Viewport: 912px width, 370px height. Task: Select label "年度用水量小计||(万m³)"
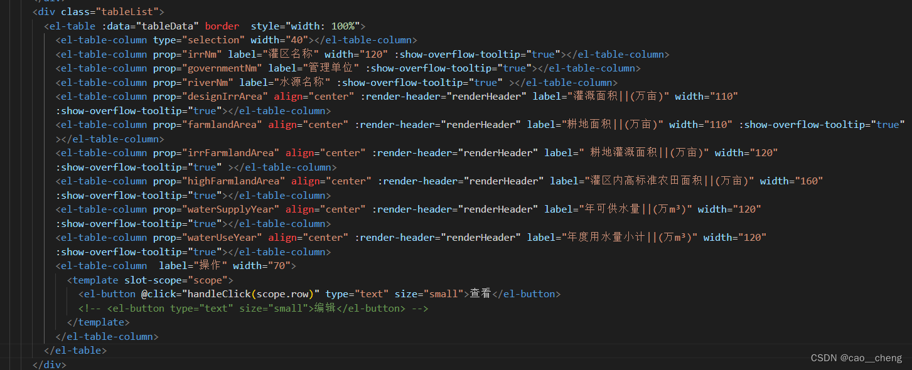pyautogui.click(x=613, y=238)
